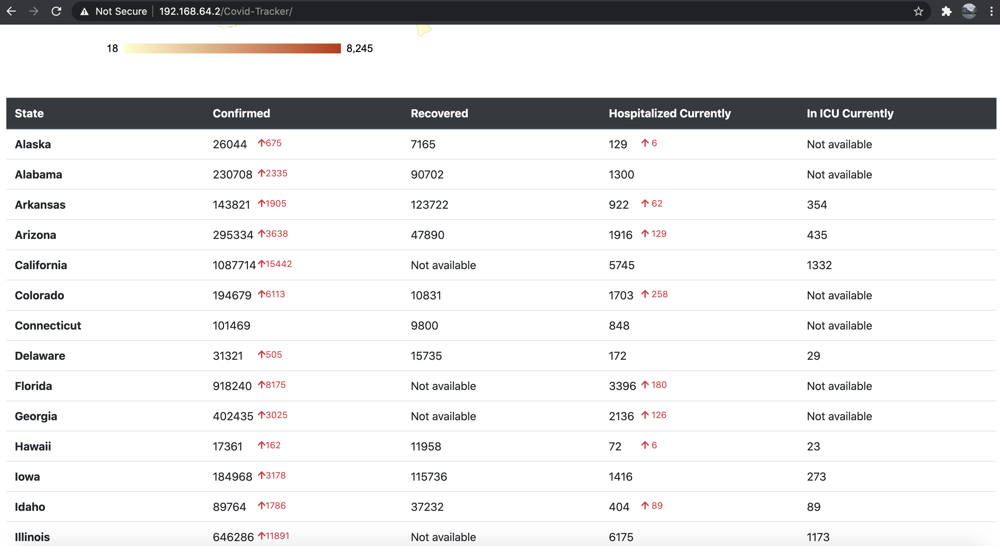Select the Florida row name
The height and width of the screenshot is (546, 1000).
33,386
